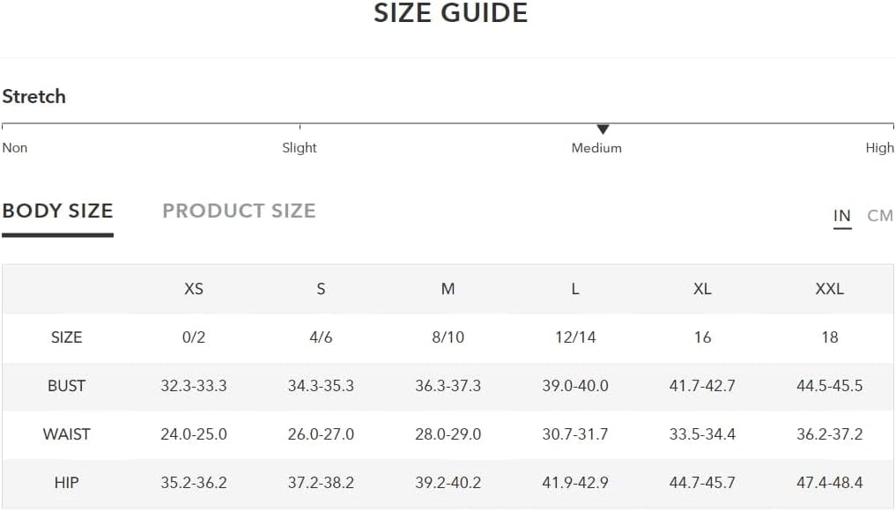This screenshot has width=896, height=511.
Task: Select the BODY SIZE tab
Action: tap(57, 211)
